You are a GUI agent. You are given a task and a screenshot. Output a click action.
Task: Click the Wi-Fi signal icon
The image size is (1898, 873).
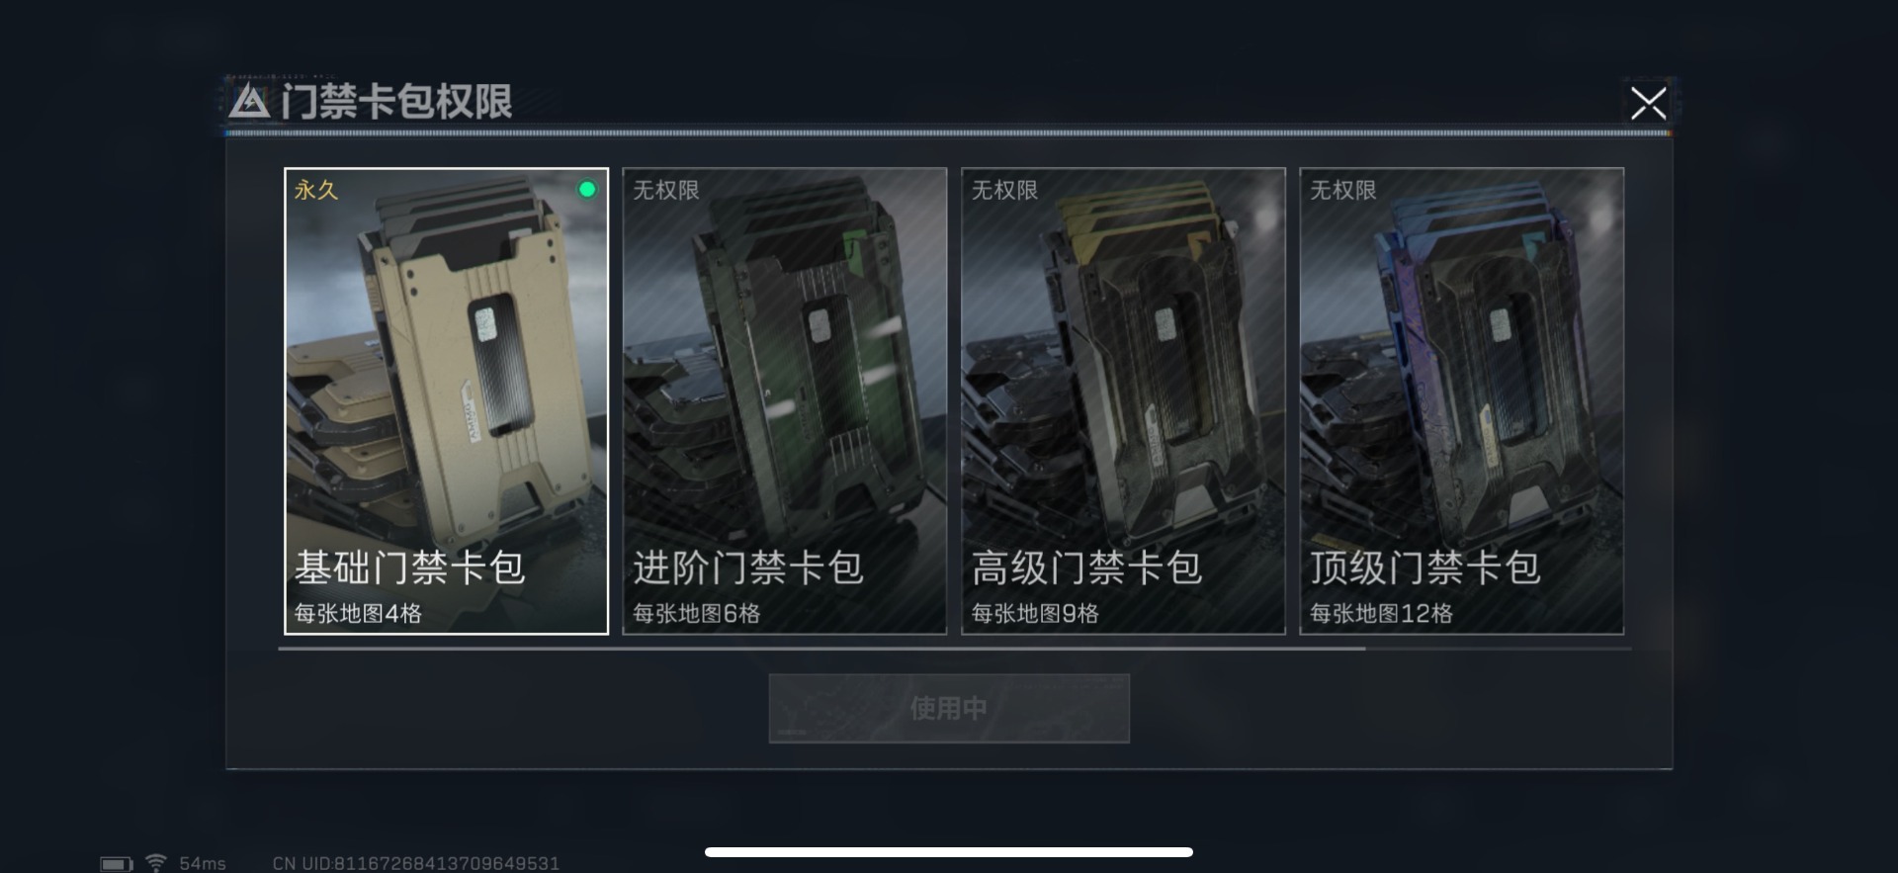click(x=156, y=863)
